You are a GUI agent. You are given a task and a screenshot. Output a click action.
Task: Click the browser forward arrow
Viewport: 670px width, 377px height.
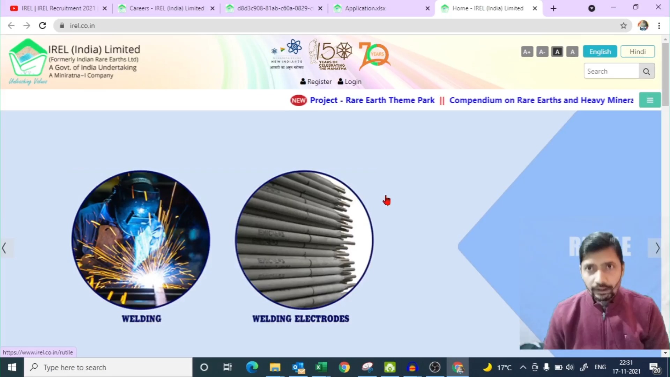(x=27, y=25)
